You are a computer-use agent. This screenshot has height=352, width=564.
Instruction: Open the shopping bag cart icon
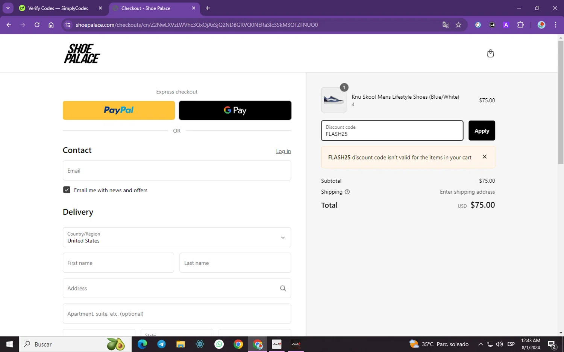click(490, 53)
